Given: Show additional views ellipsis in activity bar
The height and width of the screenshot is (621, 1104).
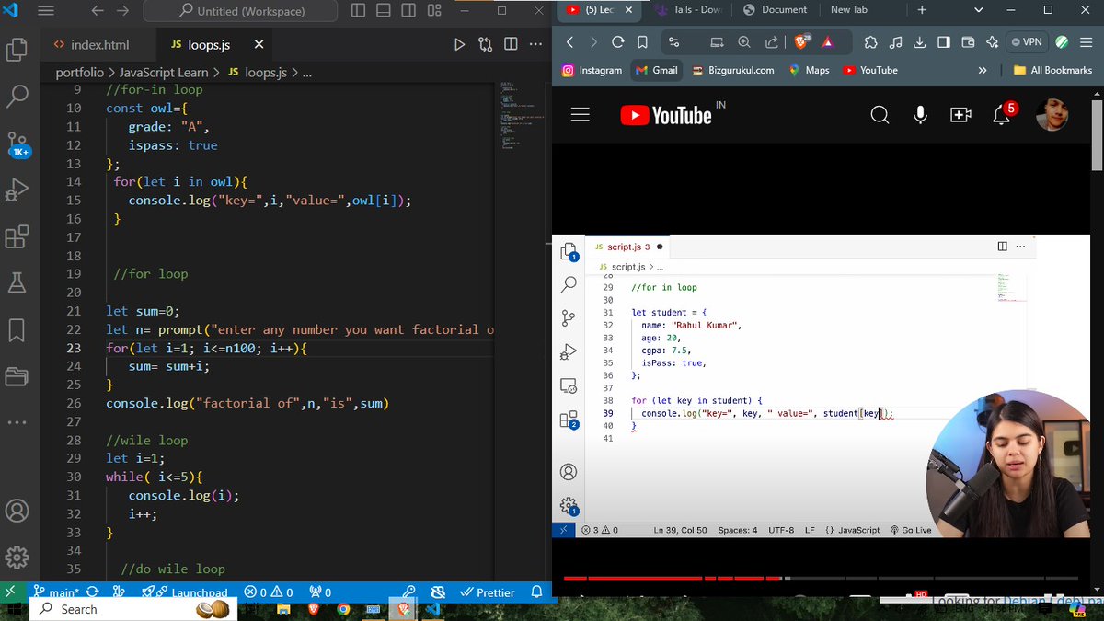Looking at the screenshot, I should [x=17, y=422].
